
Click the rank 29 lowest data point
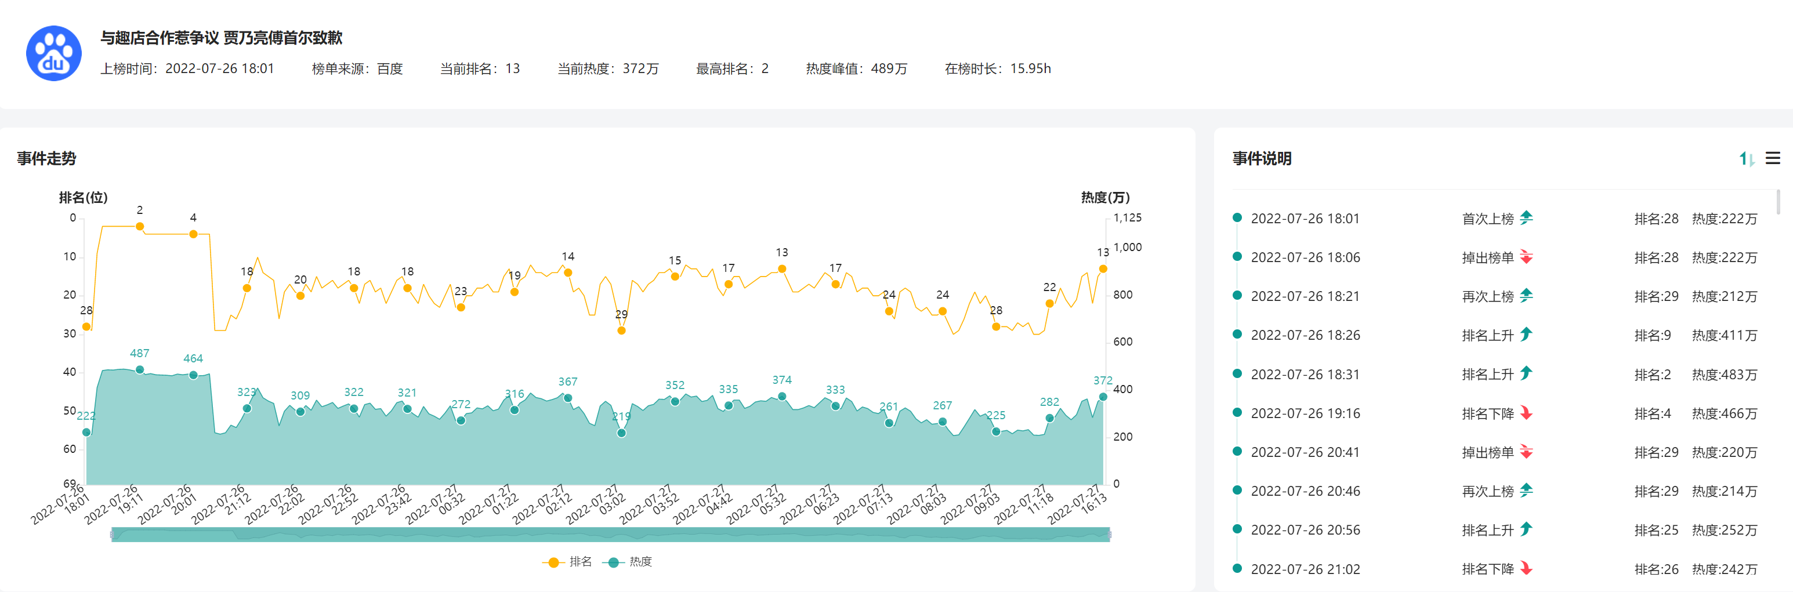[x=621, y=330]
